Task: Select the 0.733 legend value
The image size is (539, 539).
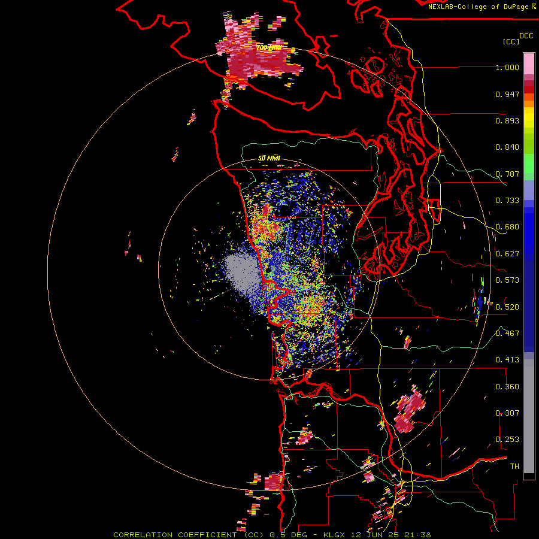Action: tap(507, 201)
